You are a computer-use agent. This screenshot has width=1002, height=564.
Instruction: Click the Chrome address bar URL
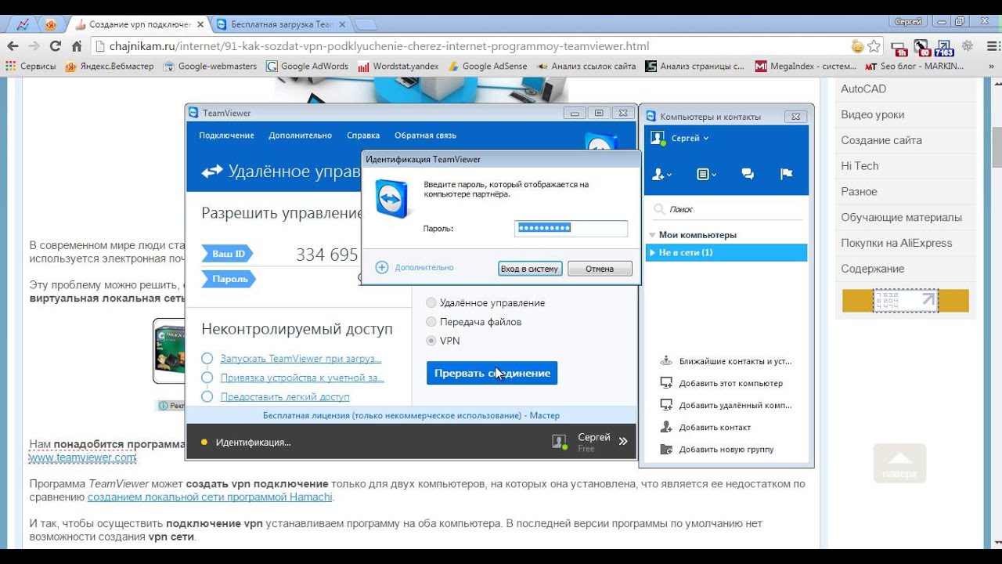click(x=380, y=46)
